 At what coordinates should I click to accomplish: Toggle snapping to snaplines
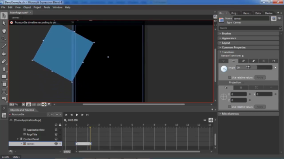tap(44, 104)
